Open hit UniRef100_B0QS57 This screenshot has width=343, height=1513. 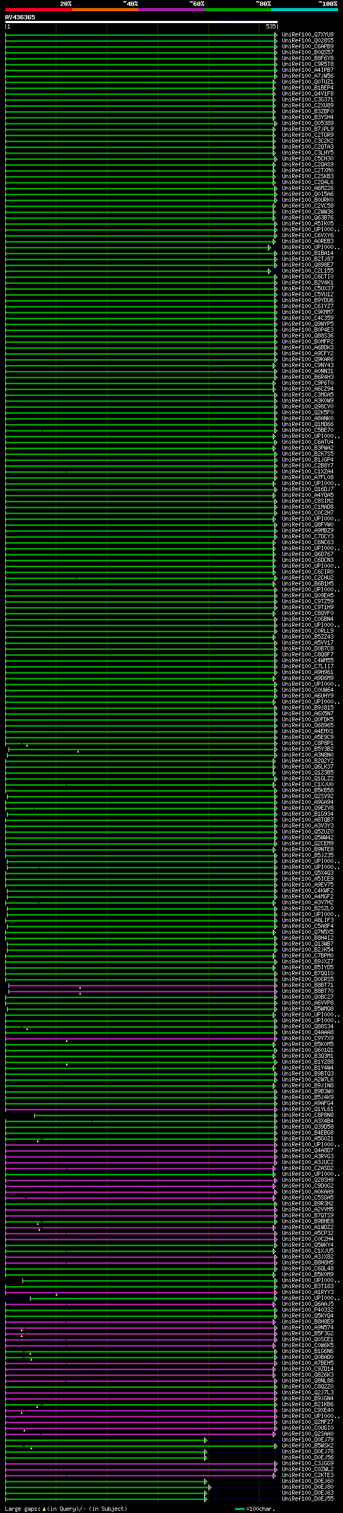tap(308, 52)
